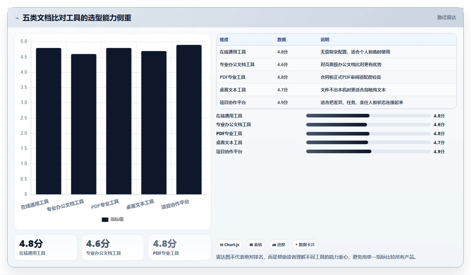
Task: Click the 项目协作平台 progress bar
Action: point(368,151)
